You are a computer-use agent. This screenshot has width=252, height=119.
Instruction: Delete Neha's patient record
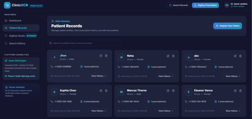click(173, 56)
